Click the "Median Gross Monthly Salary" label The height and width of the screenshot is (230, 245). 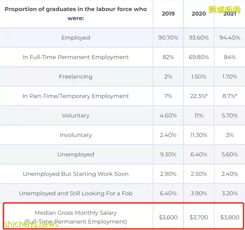click(76, 213)
